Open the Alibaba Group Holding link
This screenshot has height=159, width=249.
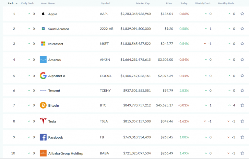[65, 153]
